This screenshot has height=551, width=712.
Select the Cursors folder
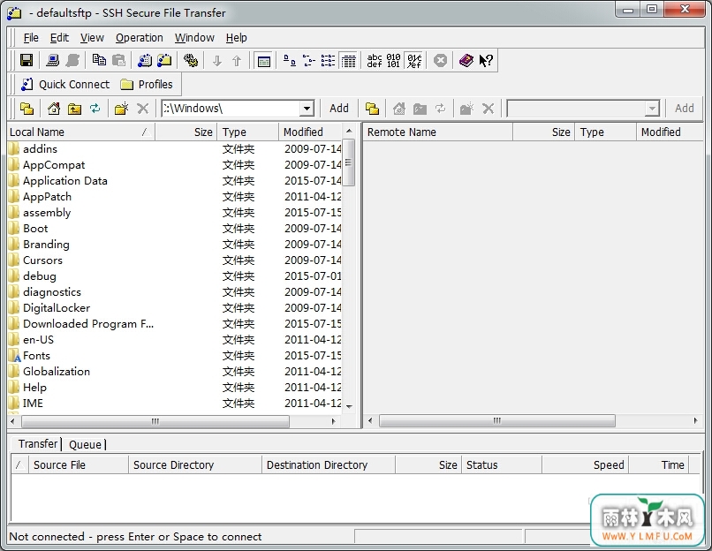coord(42,260)
